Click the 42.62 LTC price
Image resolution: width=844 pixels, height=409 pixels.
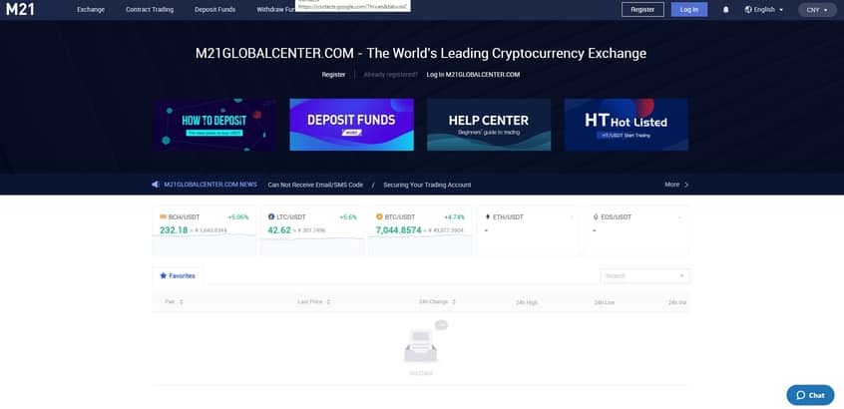point(278,230)
